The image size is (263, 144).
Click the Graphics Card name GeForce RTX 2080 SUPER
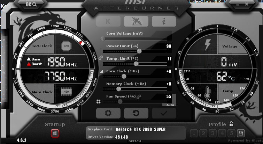(x=141, y=129)
